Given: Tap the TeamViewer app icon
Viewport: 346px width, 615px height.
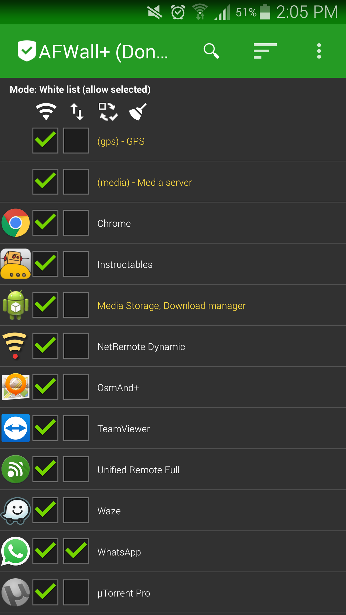Looking at the screenshot, I should click(x=16, y=428).
